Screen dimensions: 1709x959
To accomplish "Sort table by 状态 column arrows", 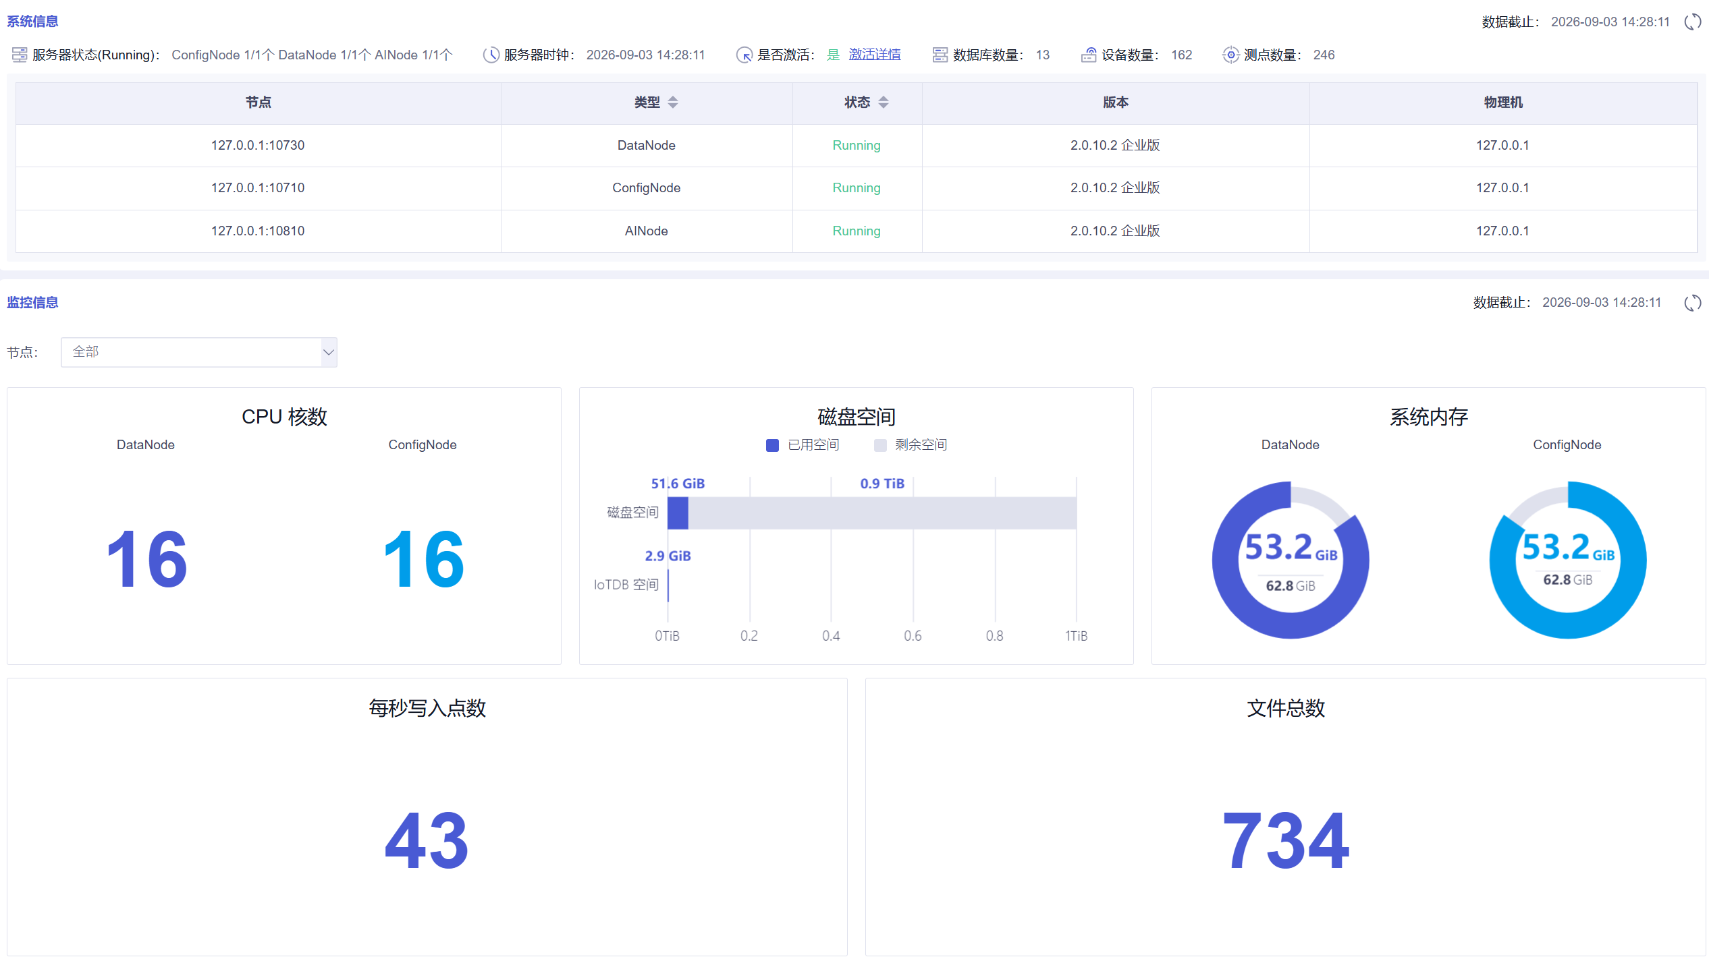I will click(x=884, y=103).
